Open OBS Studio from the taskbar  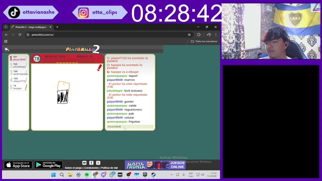tap(128, 175)
